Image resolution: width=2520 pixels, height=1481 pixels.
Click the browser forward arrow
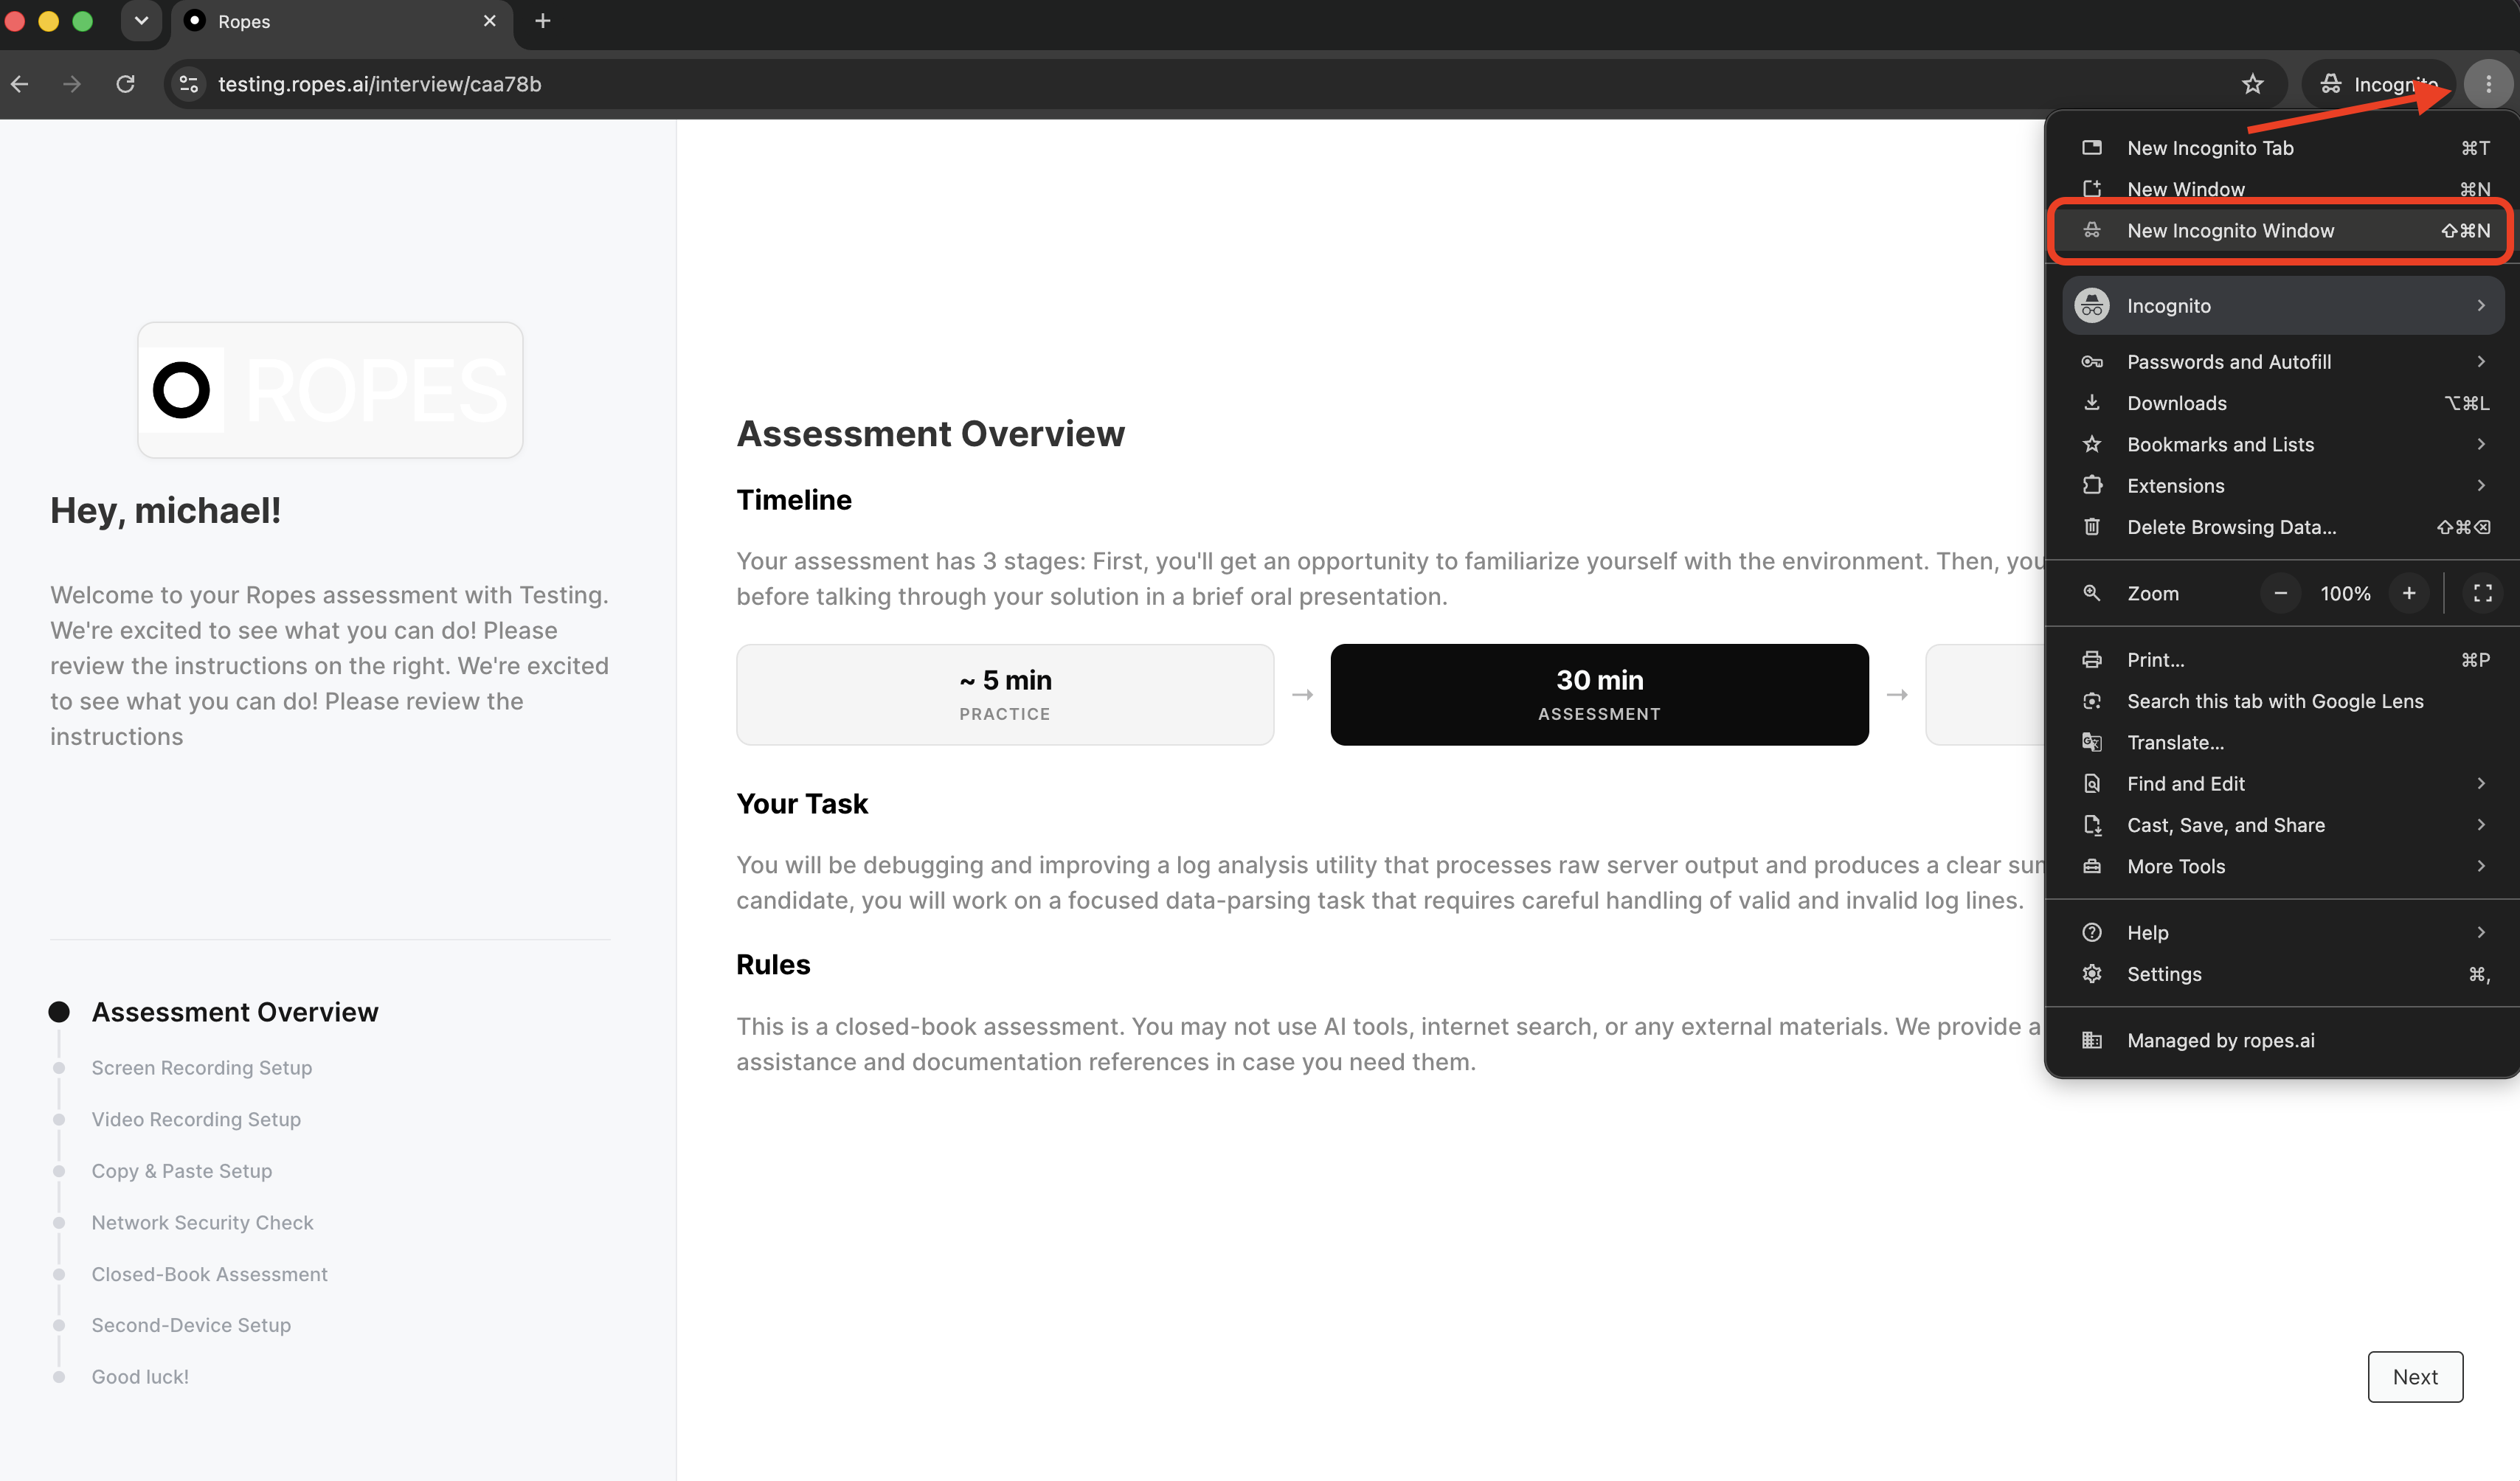point(72,84)
